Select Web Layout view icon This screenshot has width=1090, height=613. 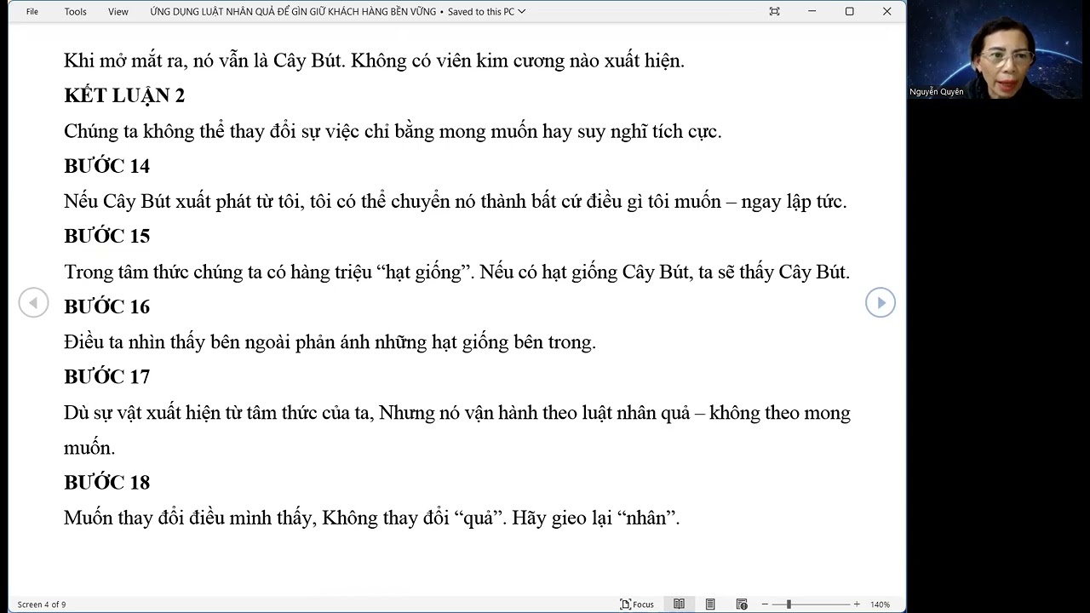[741, 604]
